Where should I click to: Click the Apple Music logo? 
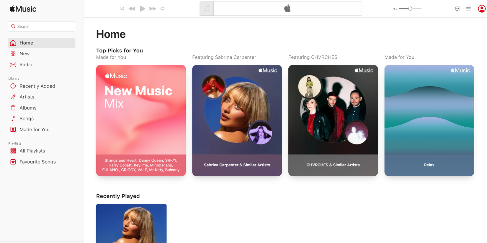pos(23,9)
